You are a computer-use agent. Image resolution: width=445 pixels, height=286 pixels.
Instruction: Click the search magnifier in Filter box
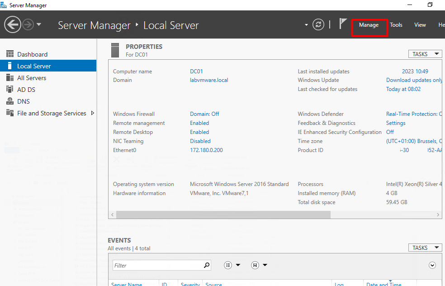point(207,265)
